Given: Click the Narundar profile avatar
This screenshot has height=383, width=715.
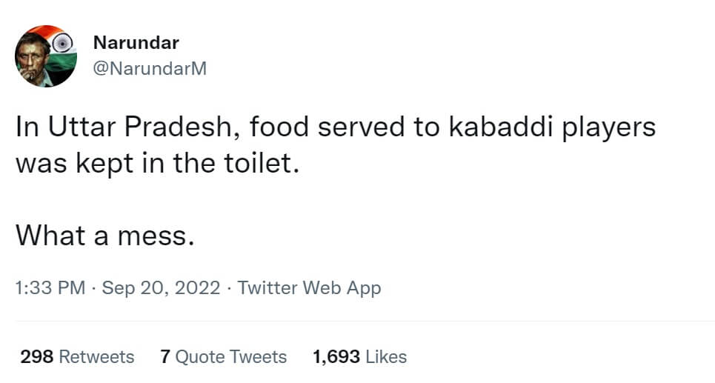Looking at the screenshot, I should click(46, 56).
